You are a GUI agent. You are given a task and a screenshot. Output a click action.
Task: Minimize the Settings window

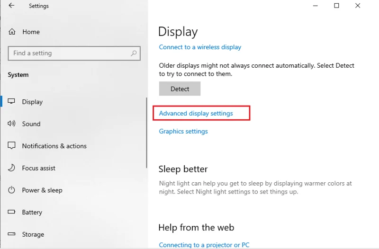315,6
